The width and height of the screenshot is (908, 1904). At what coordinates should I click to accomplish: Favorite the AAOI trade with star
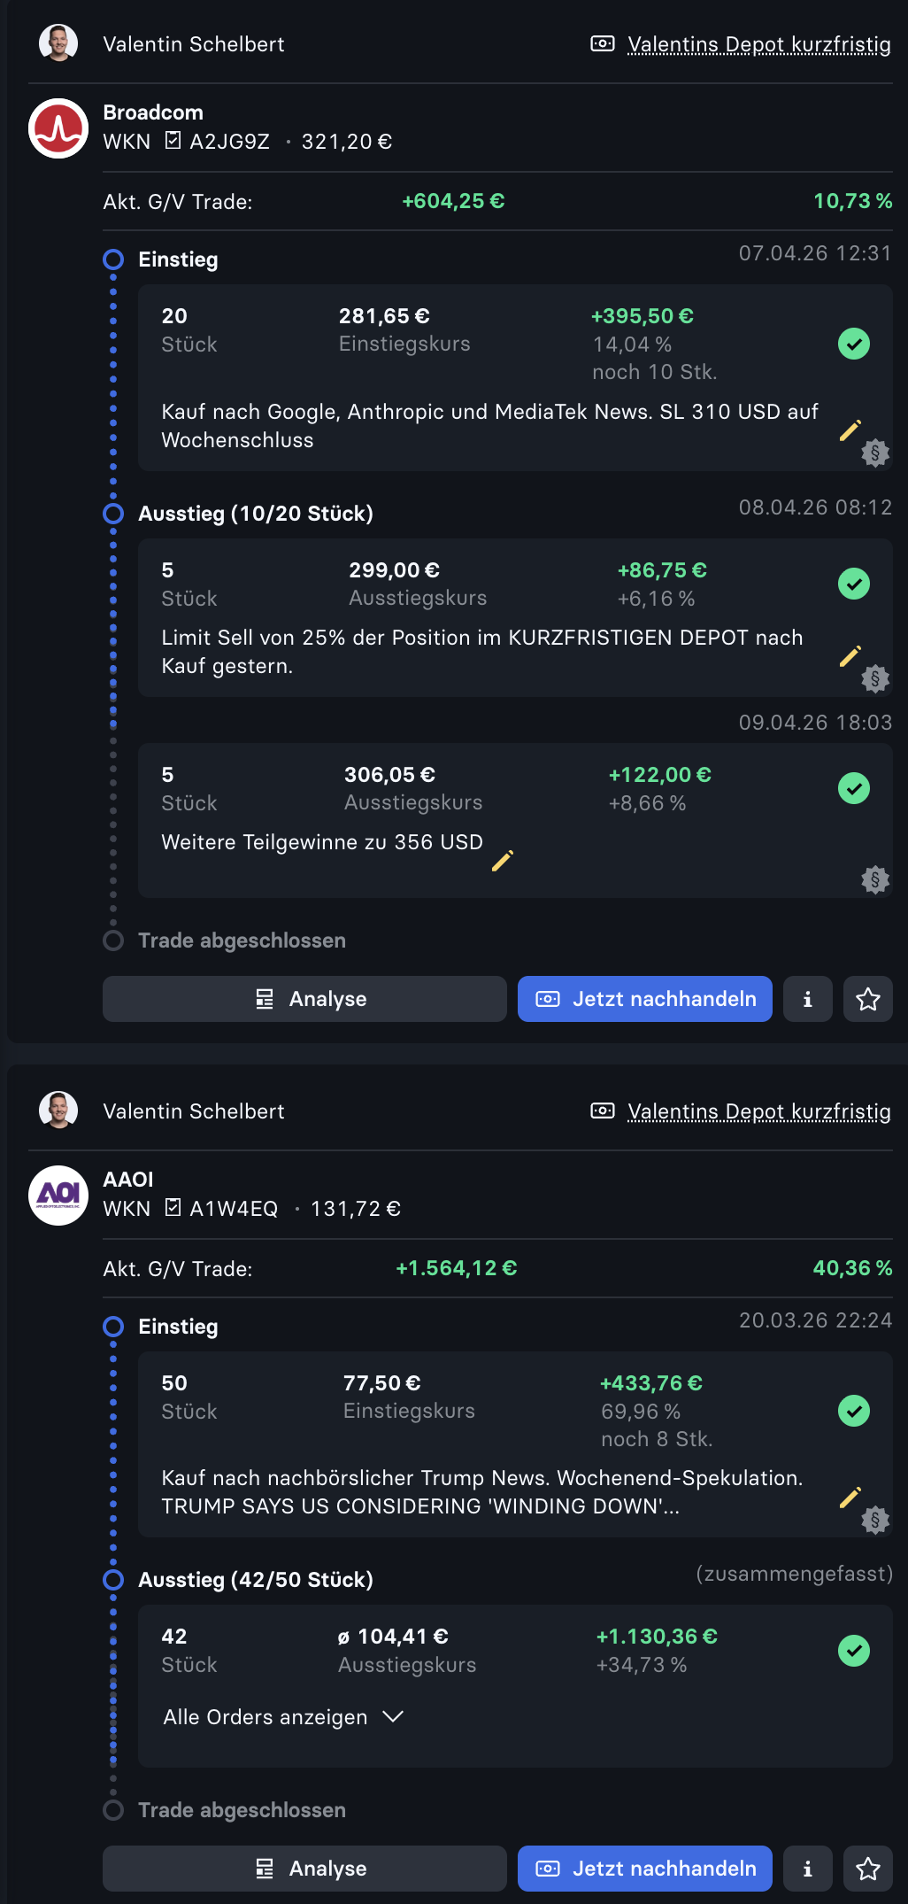(867, 1869)
